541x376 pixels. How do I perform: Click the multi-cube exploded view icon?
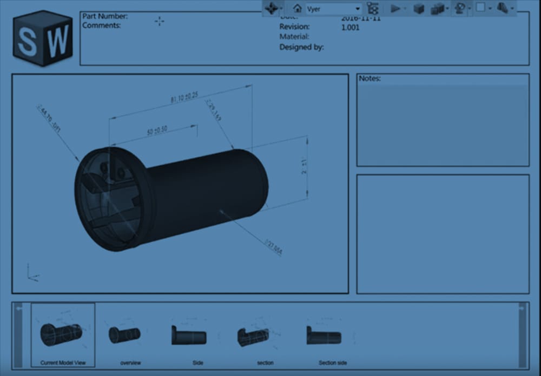[436, 8]
